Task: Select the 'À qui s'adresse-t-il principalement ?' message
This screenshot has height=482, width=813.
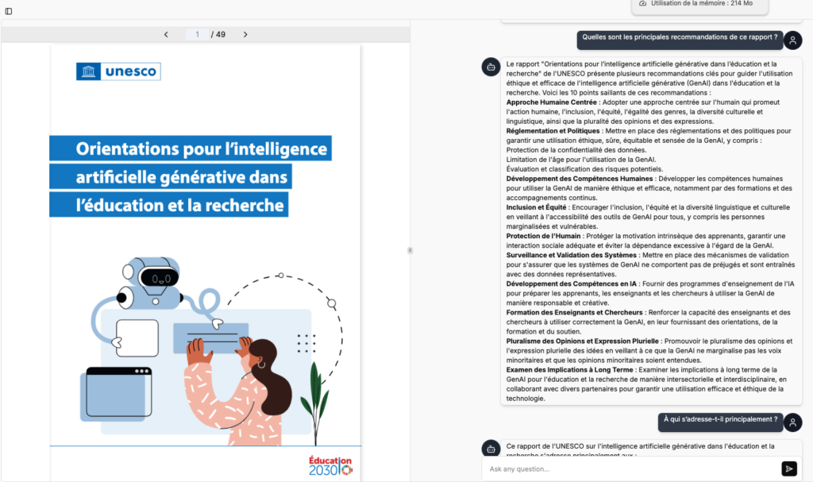Action: [x=720, y=419]
